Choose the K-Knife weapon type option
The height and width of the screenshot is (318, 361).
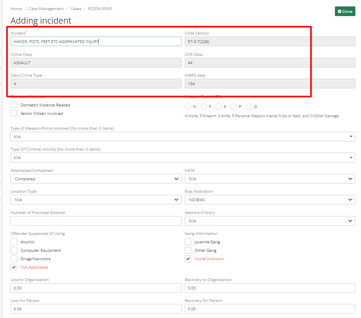coord(218,106)
